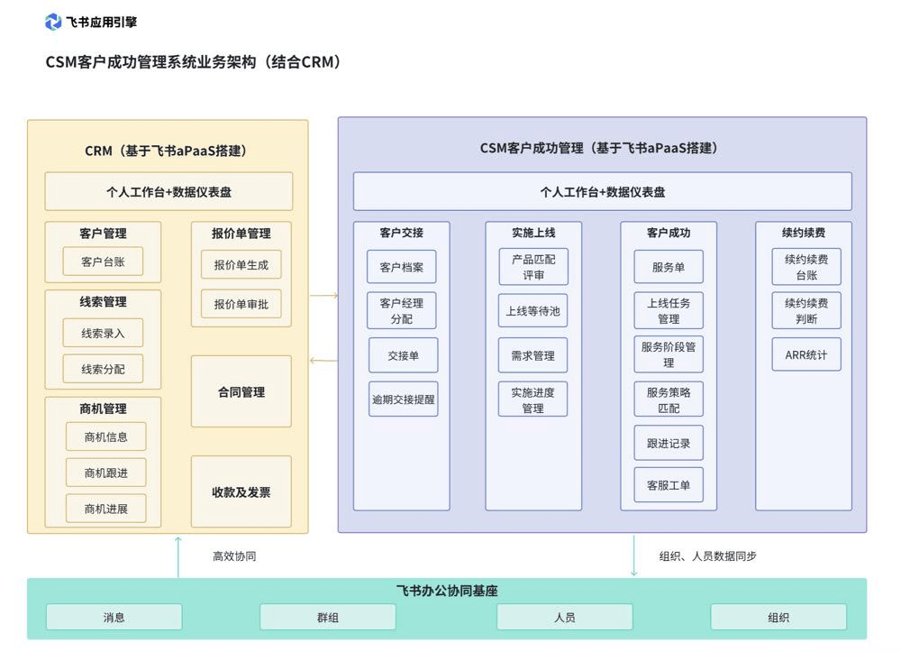This screenshot has height=652, width=901.
Task: Open the 商机进展 box
Action: 105,509
